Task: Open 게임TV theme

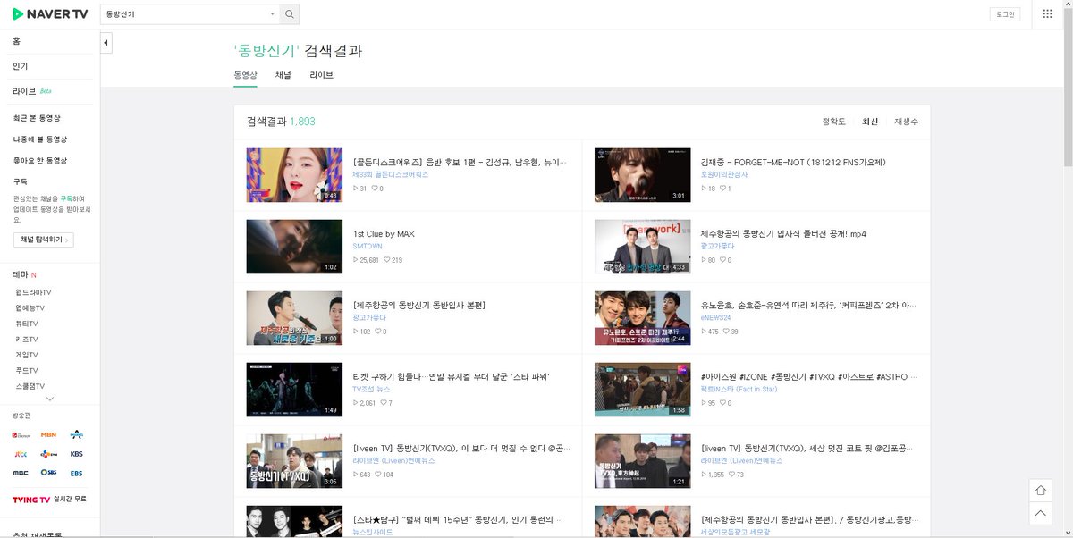Action: click(27, 355)
